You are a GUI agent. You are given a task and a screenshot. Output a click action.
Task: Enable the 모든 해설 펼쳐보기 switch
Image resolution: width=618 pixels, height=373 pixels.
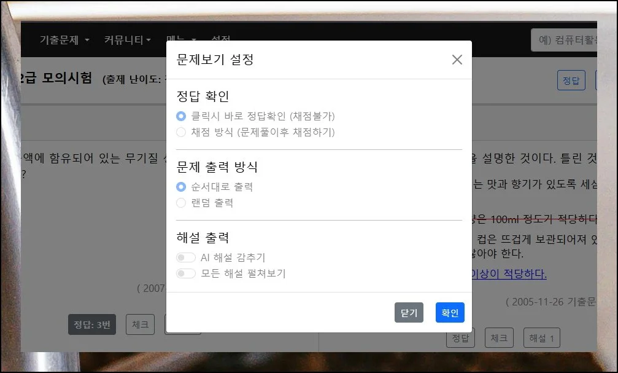pyautogui.click(x=186, y=273)
